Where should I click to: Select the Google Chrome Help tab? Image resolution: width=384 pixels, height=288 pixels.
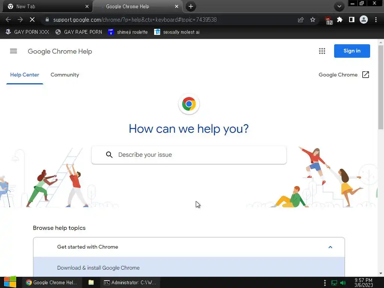point(138,7)
